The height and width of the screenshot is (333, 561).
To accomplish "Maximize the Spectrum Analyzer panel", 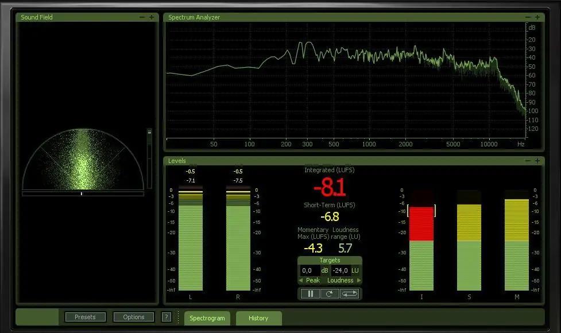I will click(537, 17).
